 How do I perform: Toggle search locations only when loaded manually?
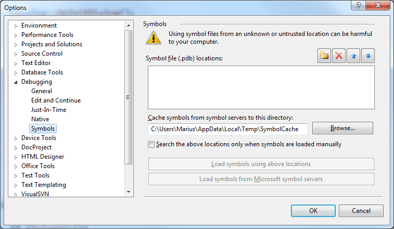pos(151,144)
